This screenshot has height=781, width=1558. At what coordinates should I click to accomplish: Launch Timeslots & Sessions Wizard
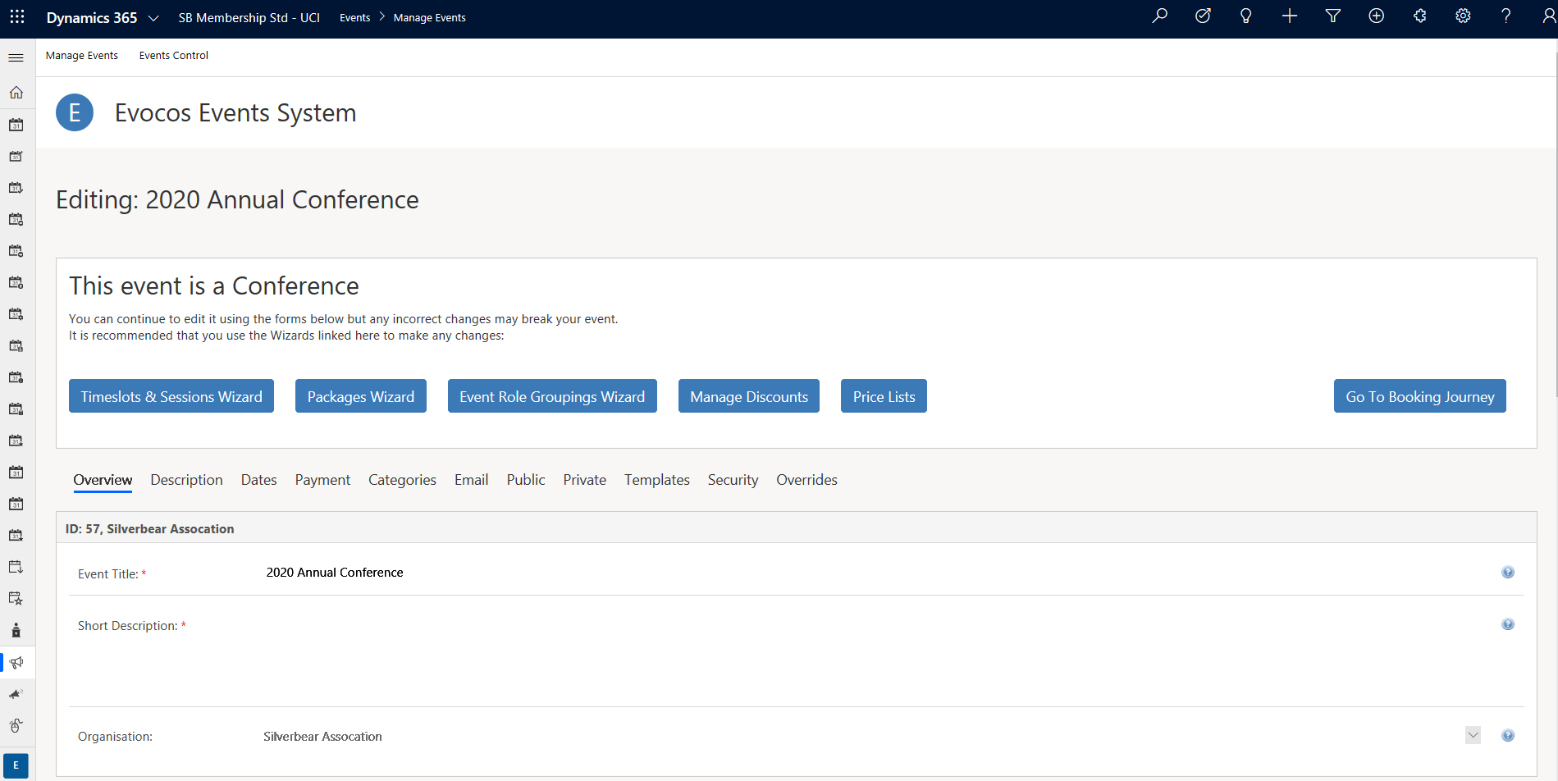click(x=171, y=396)
